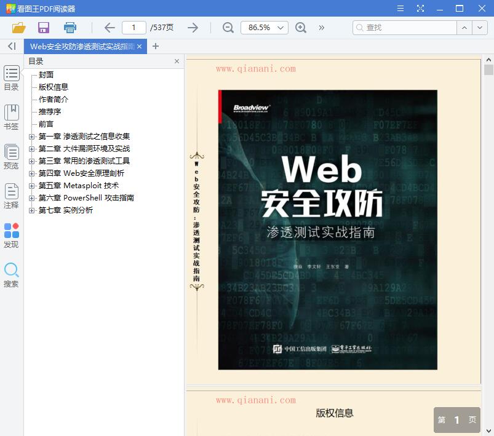Jump to 作者简介 in the outline

pos(54,99)
